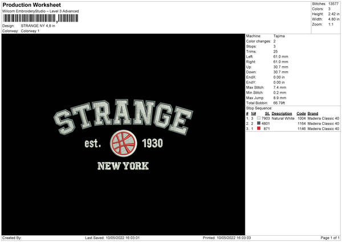Image resolution: width=342 pixels, height=242 pixels.
Task: Click the EndY value 0.00 in
Action: pyautogui.click(x=279, y=83)
